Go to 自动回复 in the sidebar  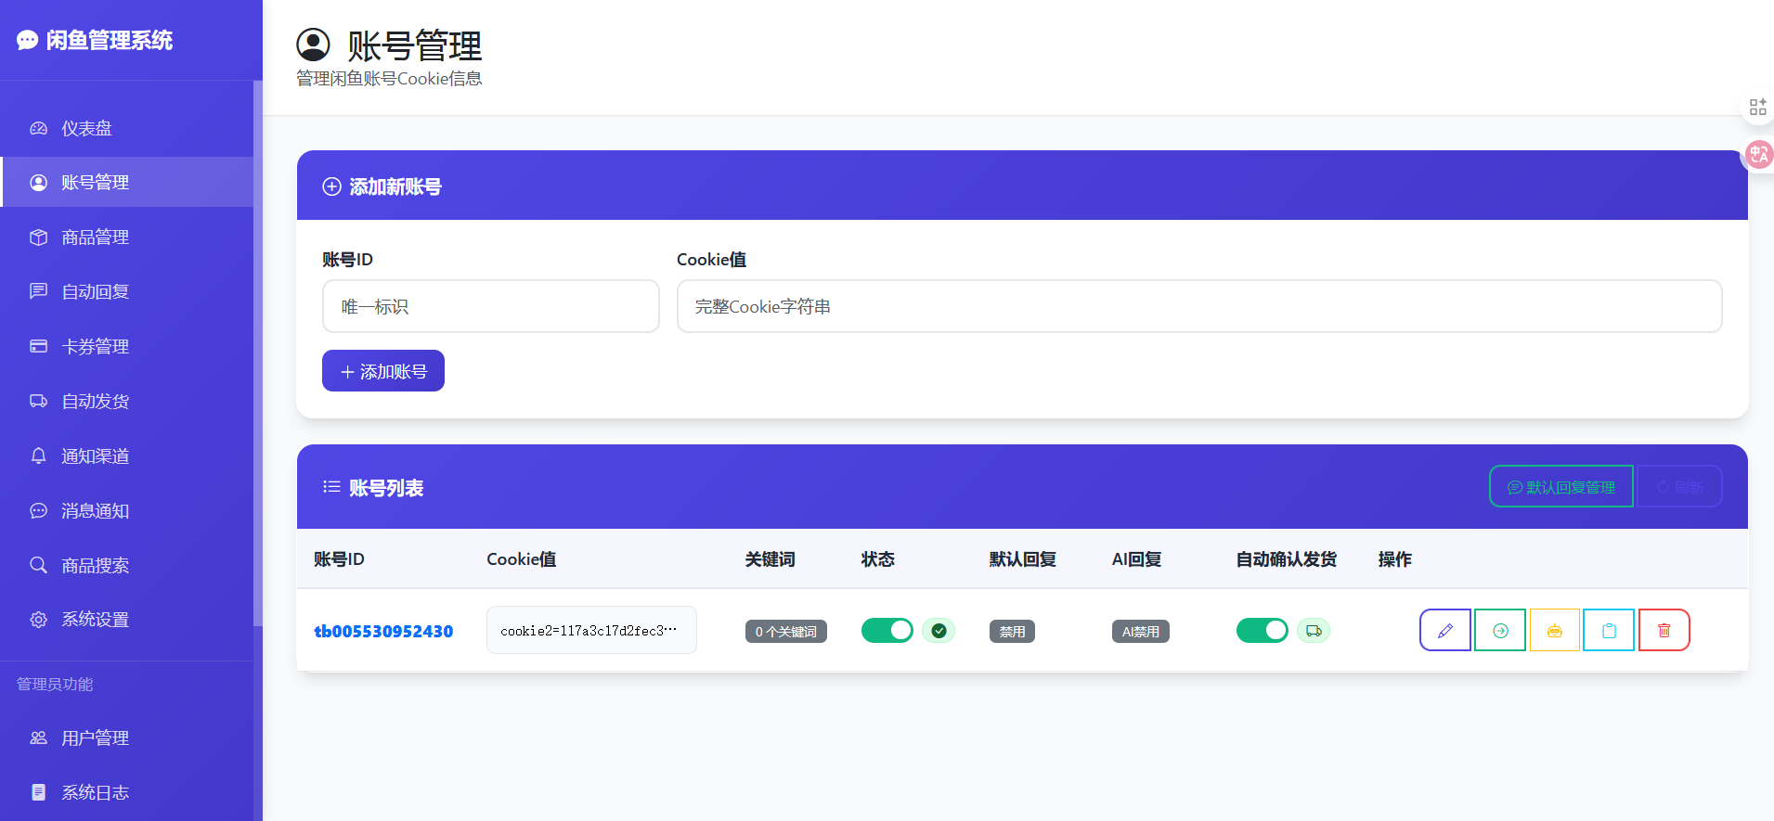tap(95, 292)
